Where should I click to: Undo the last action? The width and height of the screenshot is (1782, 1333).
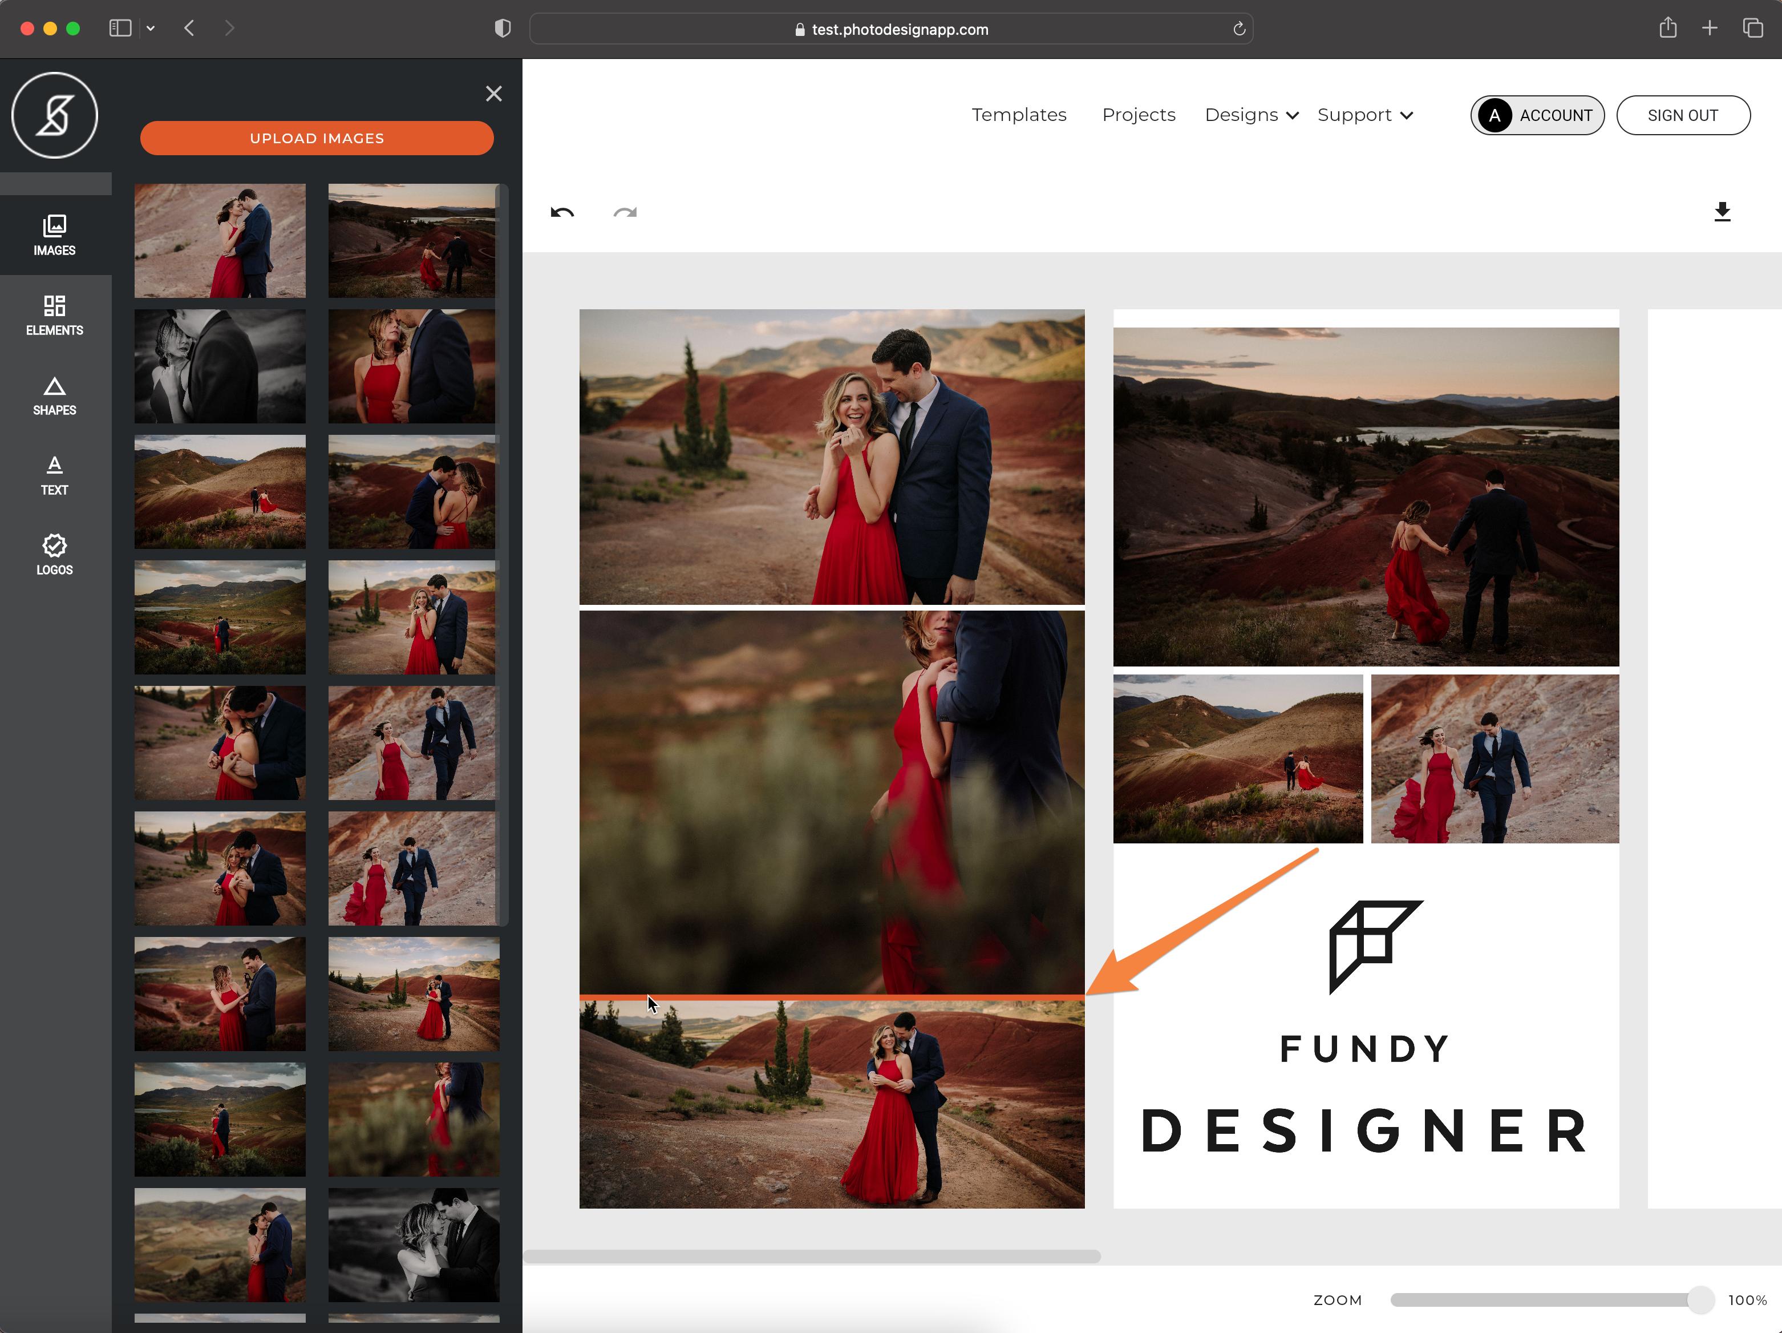click(562, 212)
